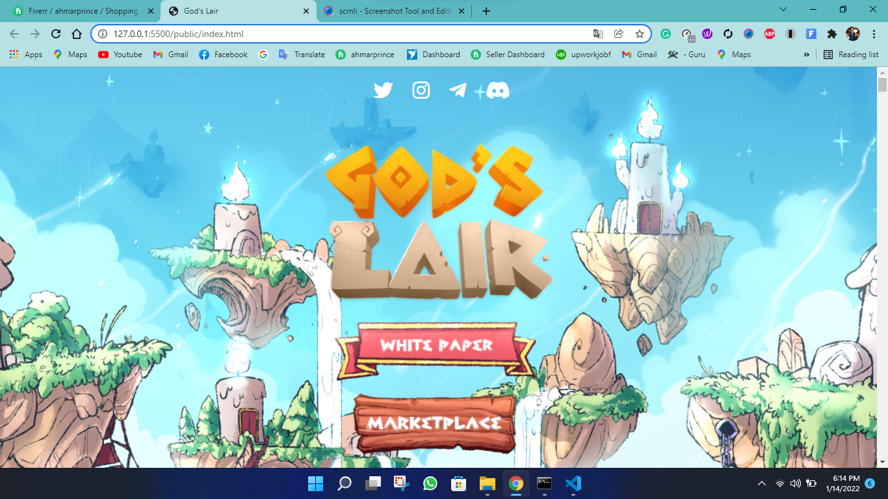Show hidden system tray icons

point(762,483)
